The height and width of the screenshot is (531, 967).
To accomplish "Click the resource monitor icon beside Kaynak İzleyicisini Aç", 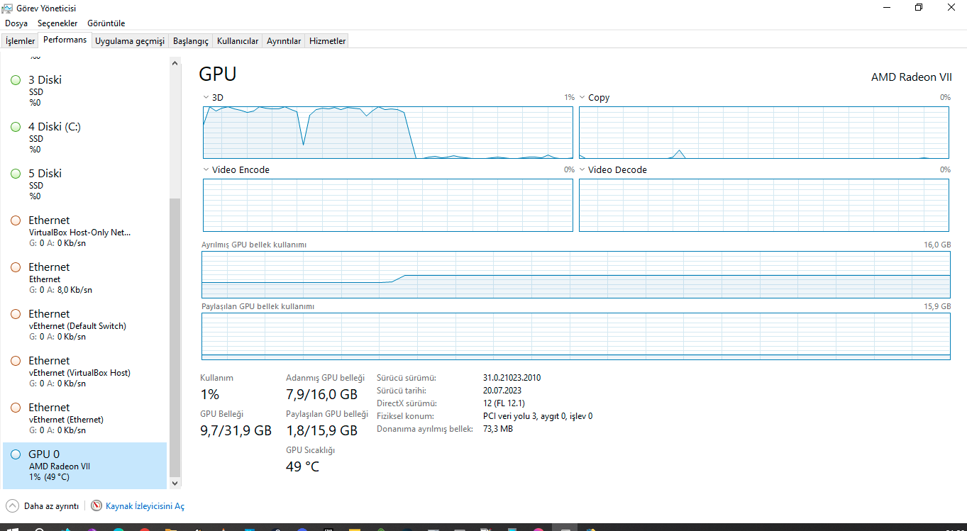I will [x=96, y=505].
